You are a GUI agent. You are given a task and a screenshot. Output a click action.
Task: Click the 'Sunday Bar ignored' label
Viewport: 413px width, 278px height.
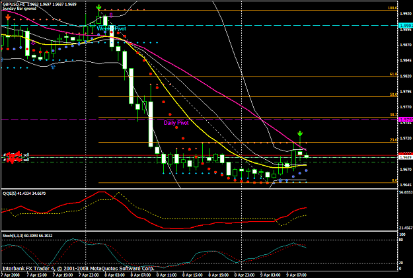pyautogui.click(x=19, y=9)
